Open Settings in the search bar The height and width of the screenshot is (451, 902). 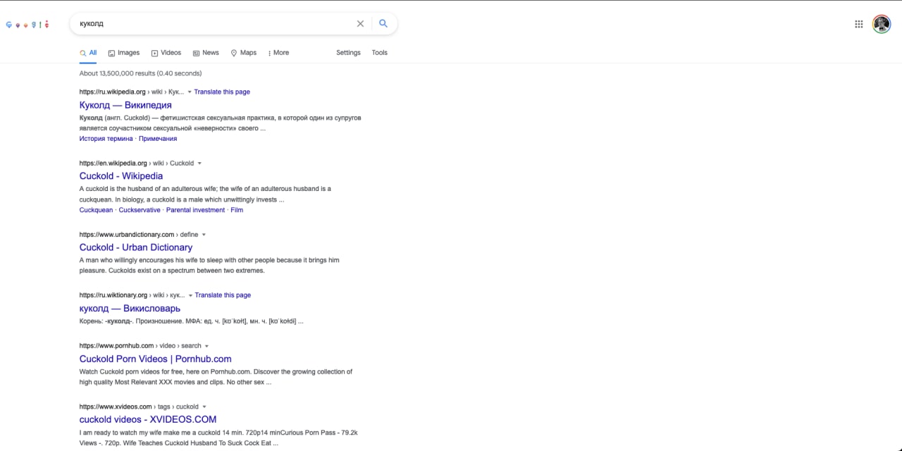[x=348, y=53]
